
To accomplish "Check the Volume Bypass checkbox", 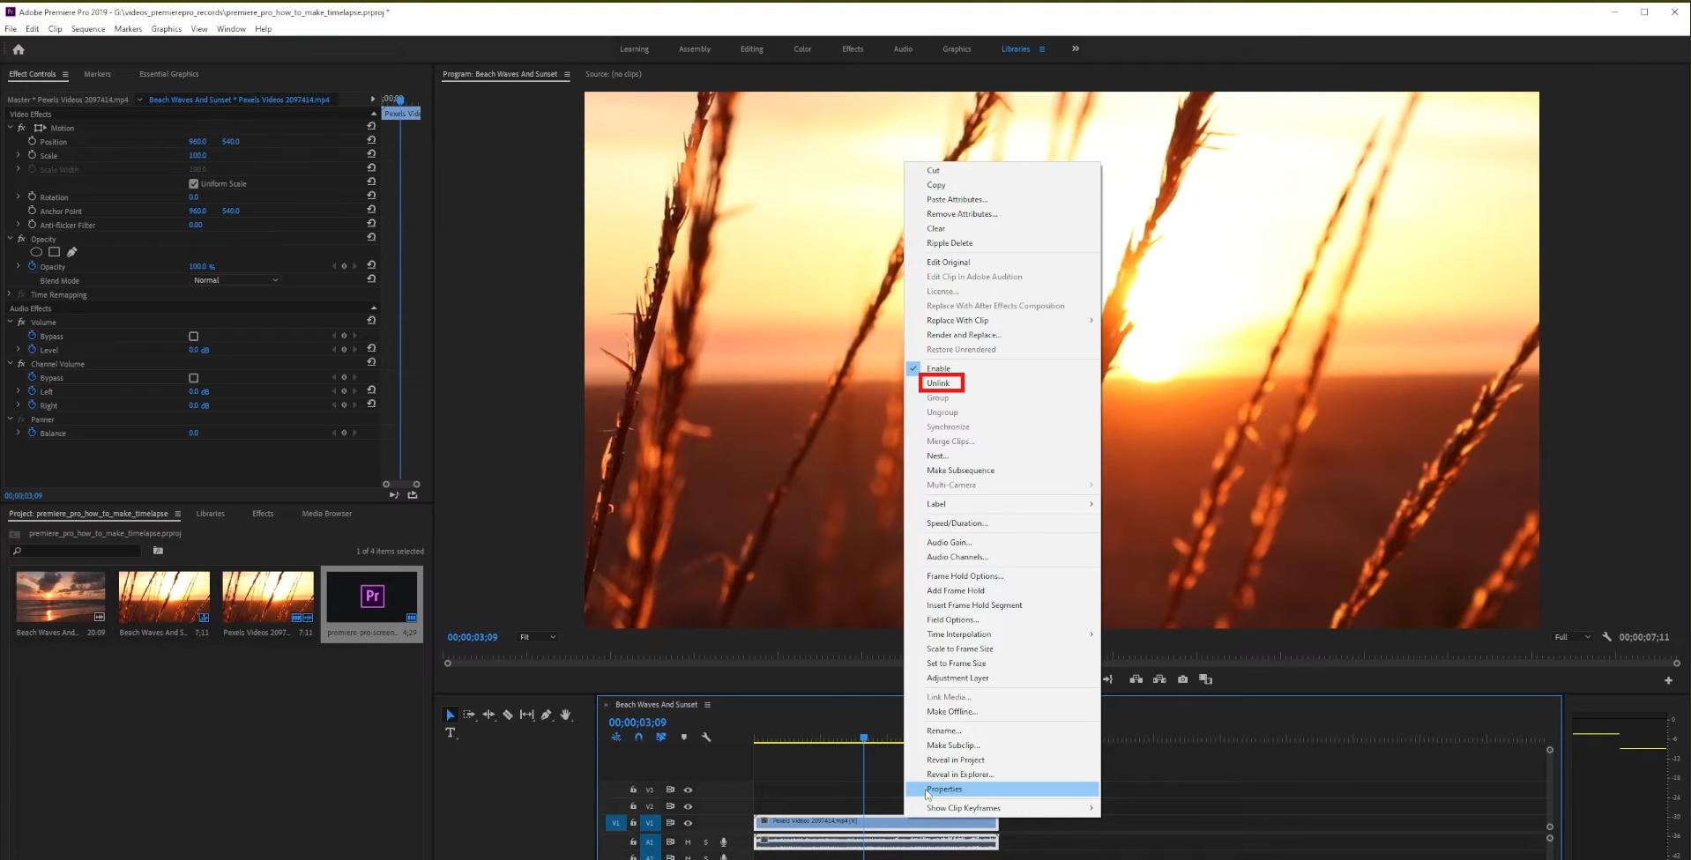I will coord(194,336).
